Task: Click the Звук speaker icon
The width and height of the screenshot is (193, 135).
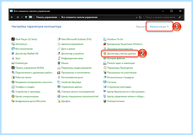Action: point(13,58)
